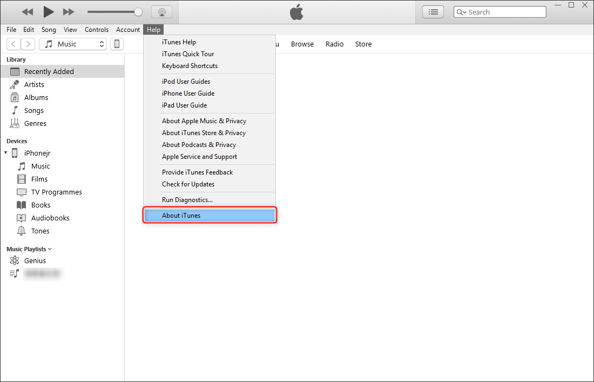
Task: Open device Tones bell icon
Action: pos(22,231)
